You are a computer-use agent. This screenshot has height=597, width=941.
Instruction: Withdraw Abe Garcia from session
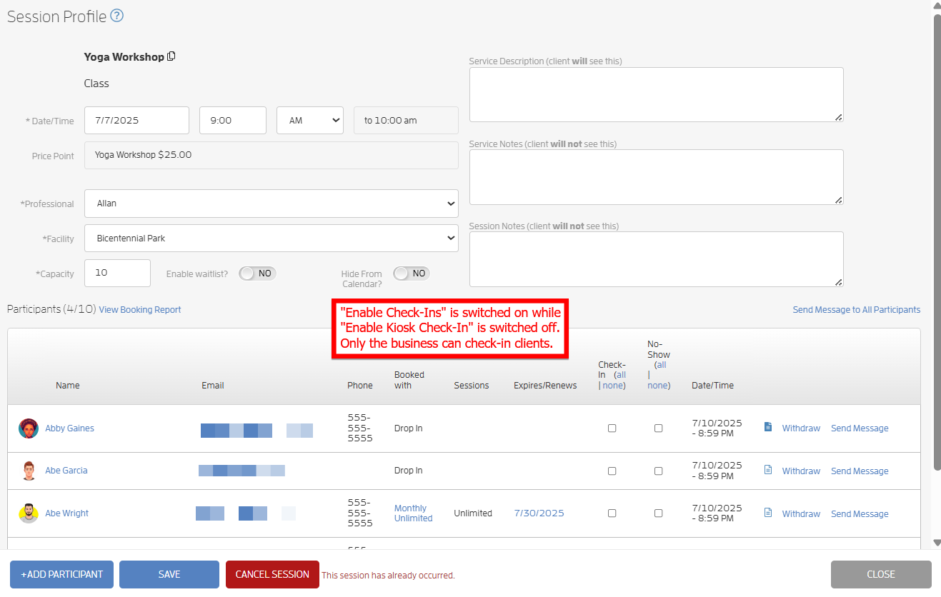click(x=801, y=471)
